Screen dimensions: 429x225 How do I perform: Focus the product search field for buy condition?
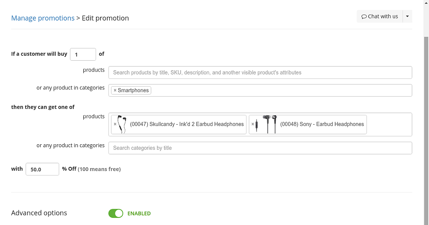pyautogui.click(x=260, y=72)
